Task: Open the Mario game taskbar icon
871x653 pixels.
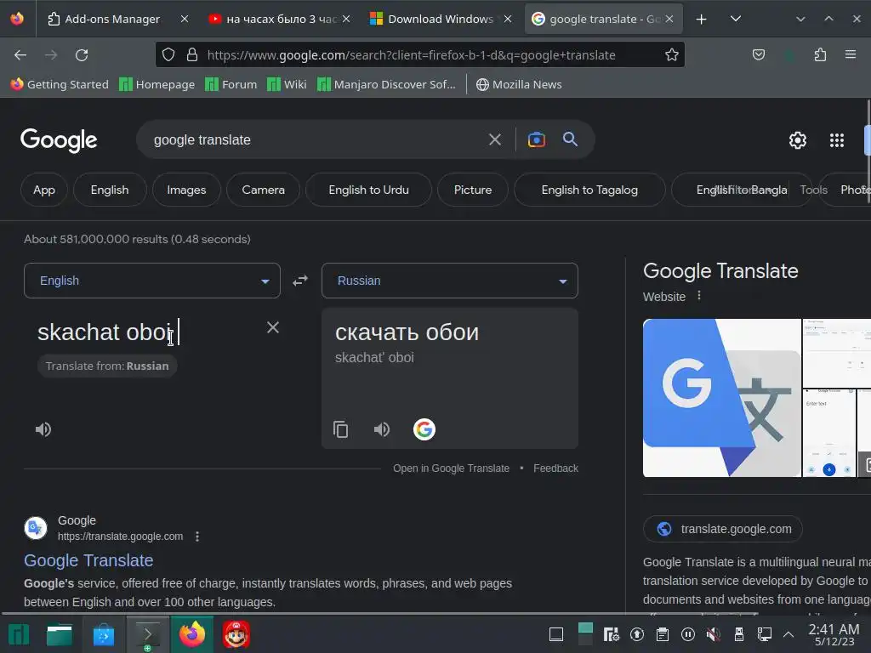Action: point(236,634)
